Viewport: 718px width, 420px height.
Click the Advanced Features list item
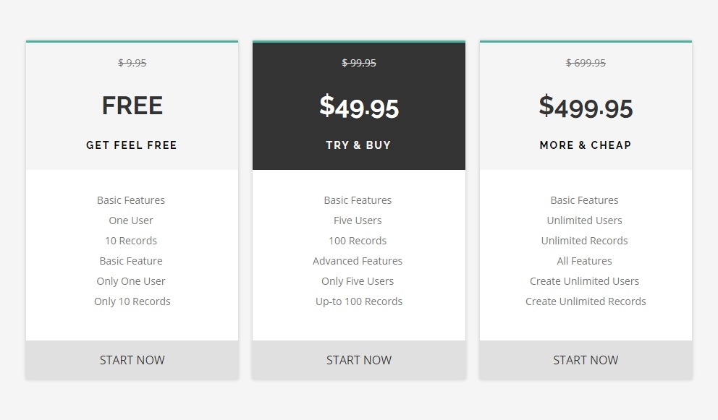click(358, 261)
